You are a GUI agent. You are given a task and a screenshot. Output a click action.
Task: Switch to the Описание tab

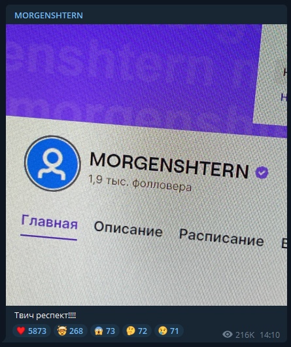click(128, 229)
